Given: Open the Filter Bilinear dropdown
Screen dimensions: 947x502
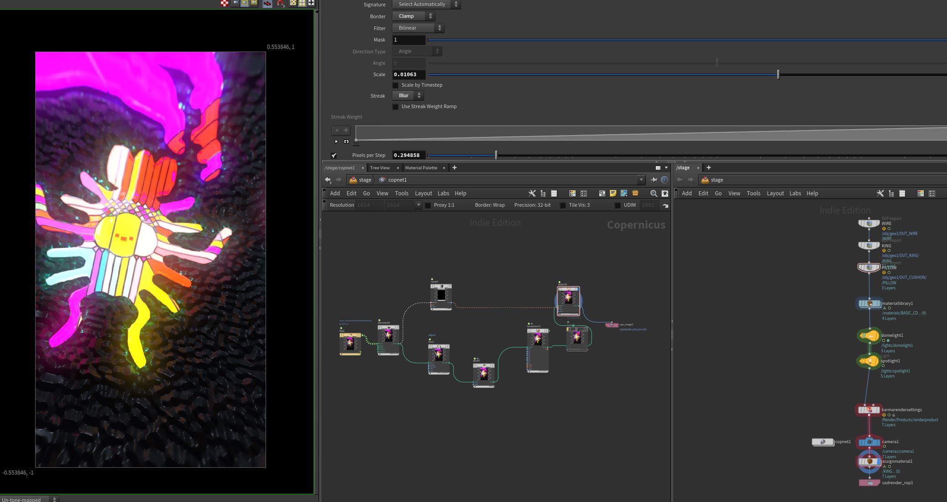Looking at the screenshot, I should click(418, 28).
